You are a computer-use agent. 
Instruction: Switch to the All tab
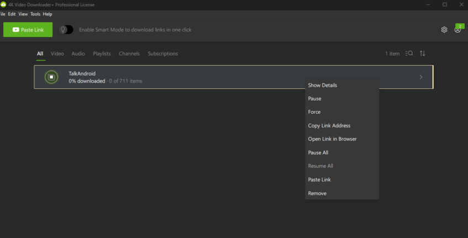tap(40, 54)
